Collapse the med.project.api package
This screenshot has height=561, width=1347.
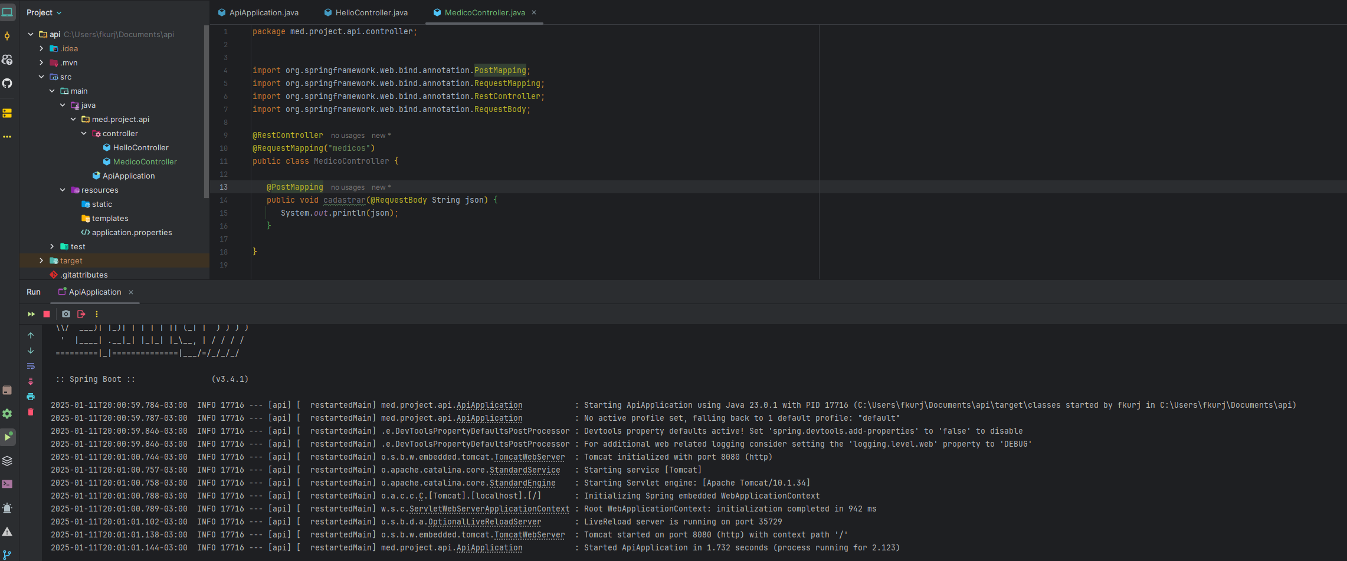(x=73, y=119)
